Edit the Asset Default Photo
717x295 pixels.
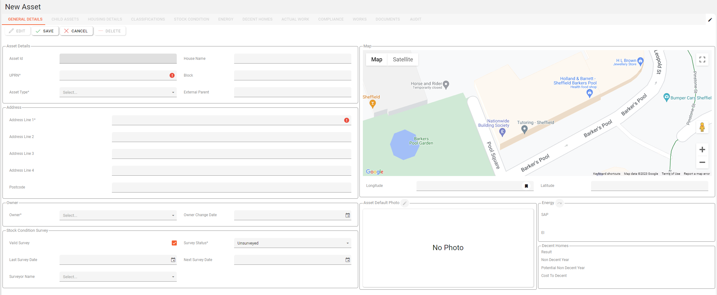[x=404, y=203]
